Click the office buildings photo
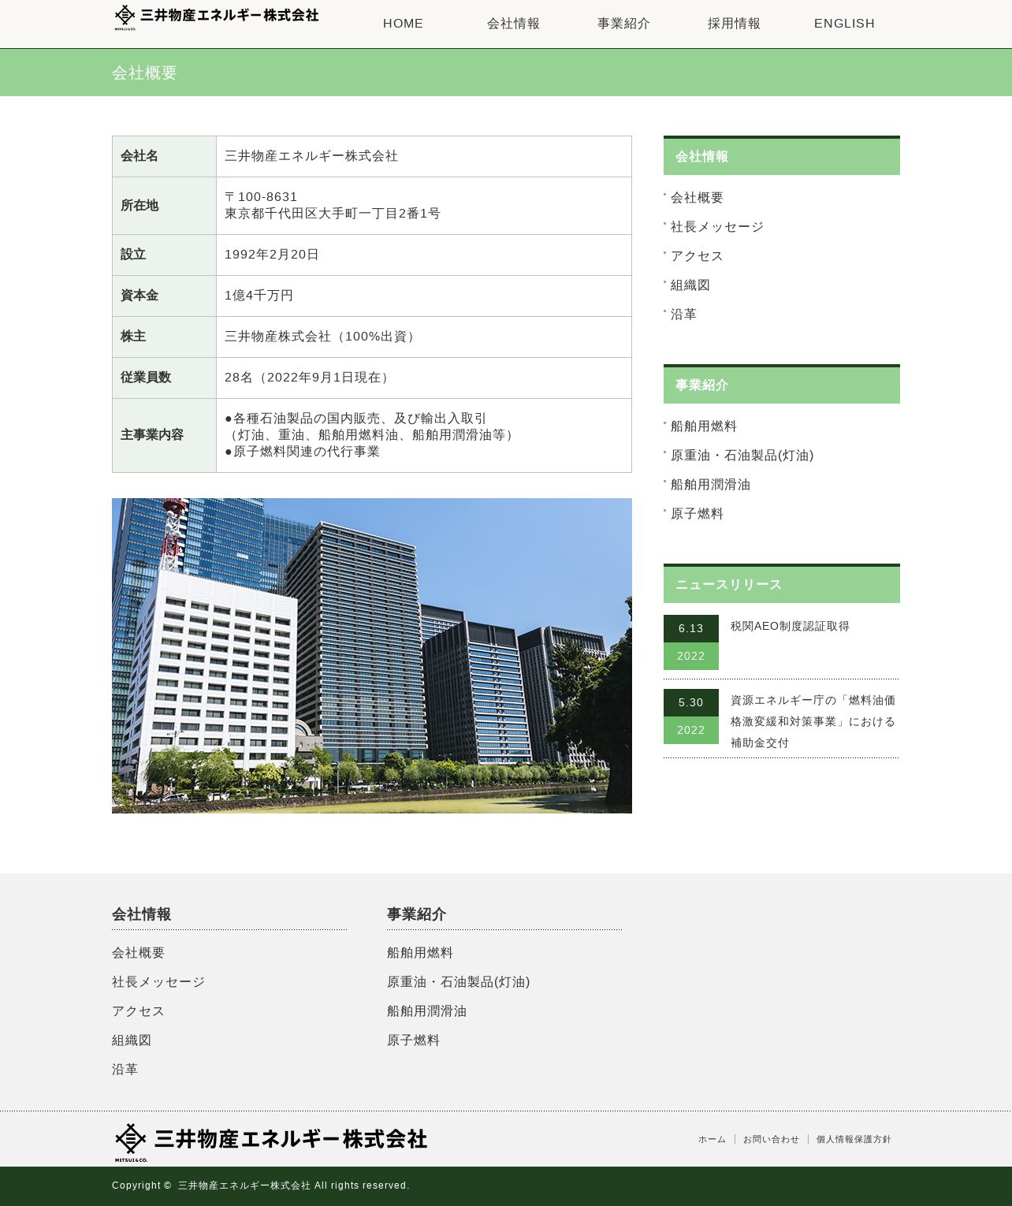The height and width of the screenshot is (1206, 1012). [372, 656]
